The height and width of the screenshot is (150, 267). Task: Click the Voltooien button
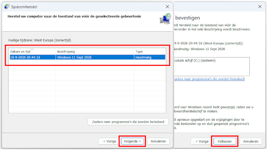225,141
